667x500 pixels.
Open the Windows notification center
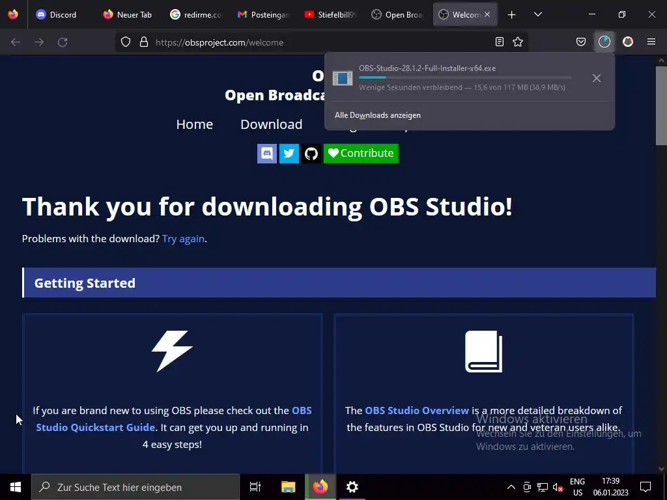[x=646, y=487]
